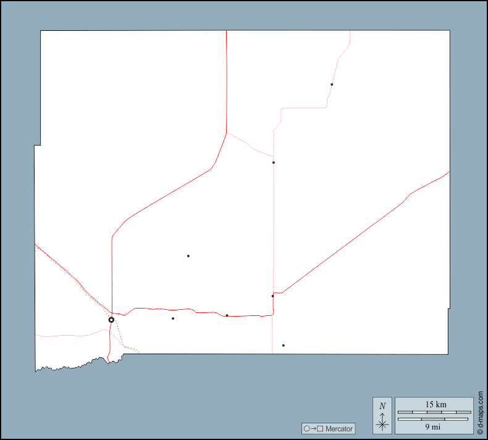
Task: Select the isolated town dot away from roads
Action: click(188, 256)
